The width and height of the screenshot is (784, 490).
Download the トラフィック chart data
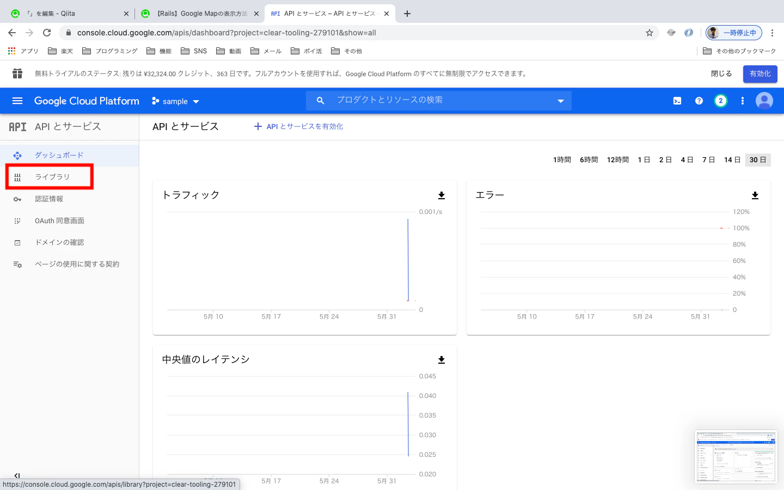click(442, 195)
